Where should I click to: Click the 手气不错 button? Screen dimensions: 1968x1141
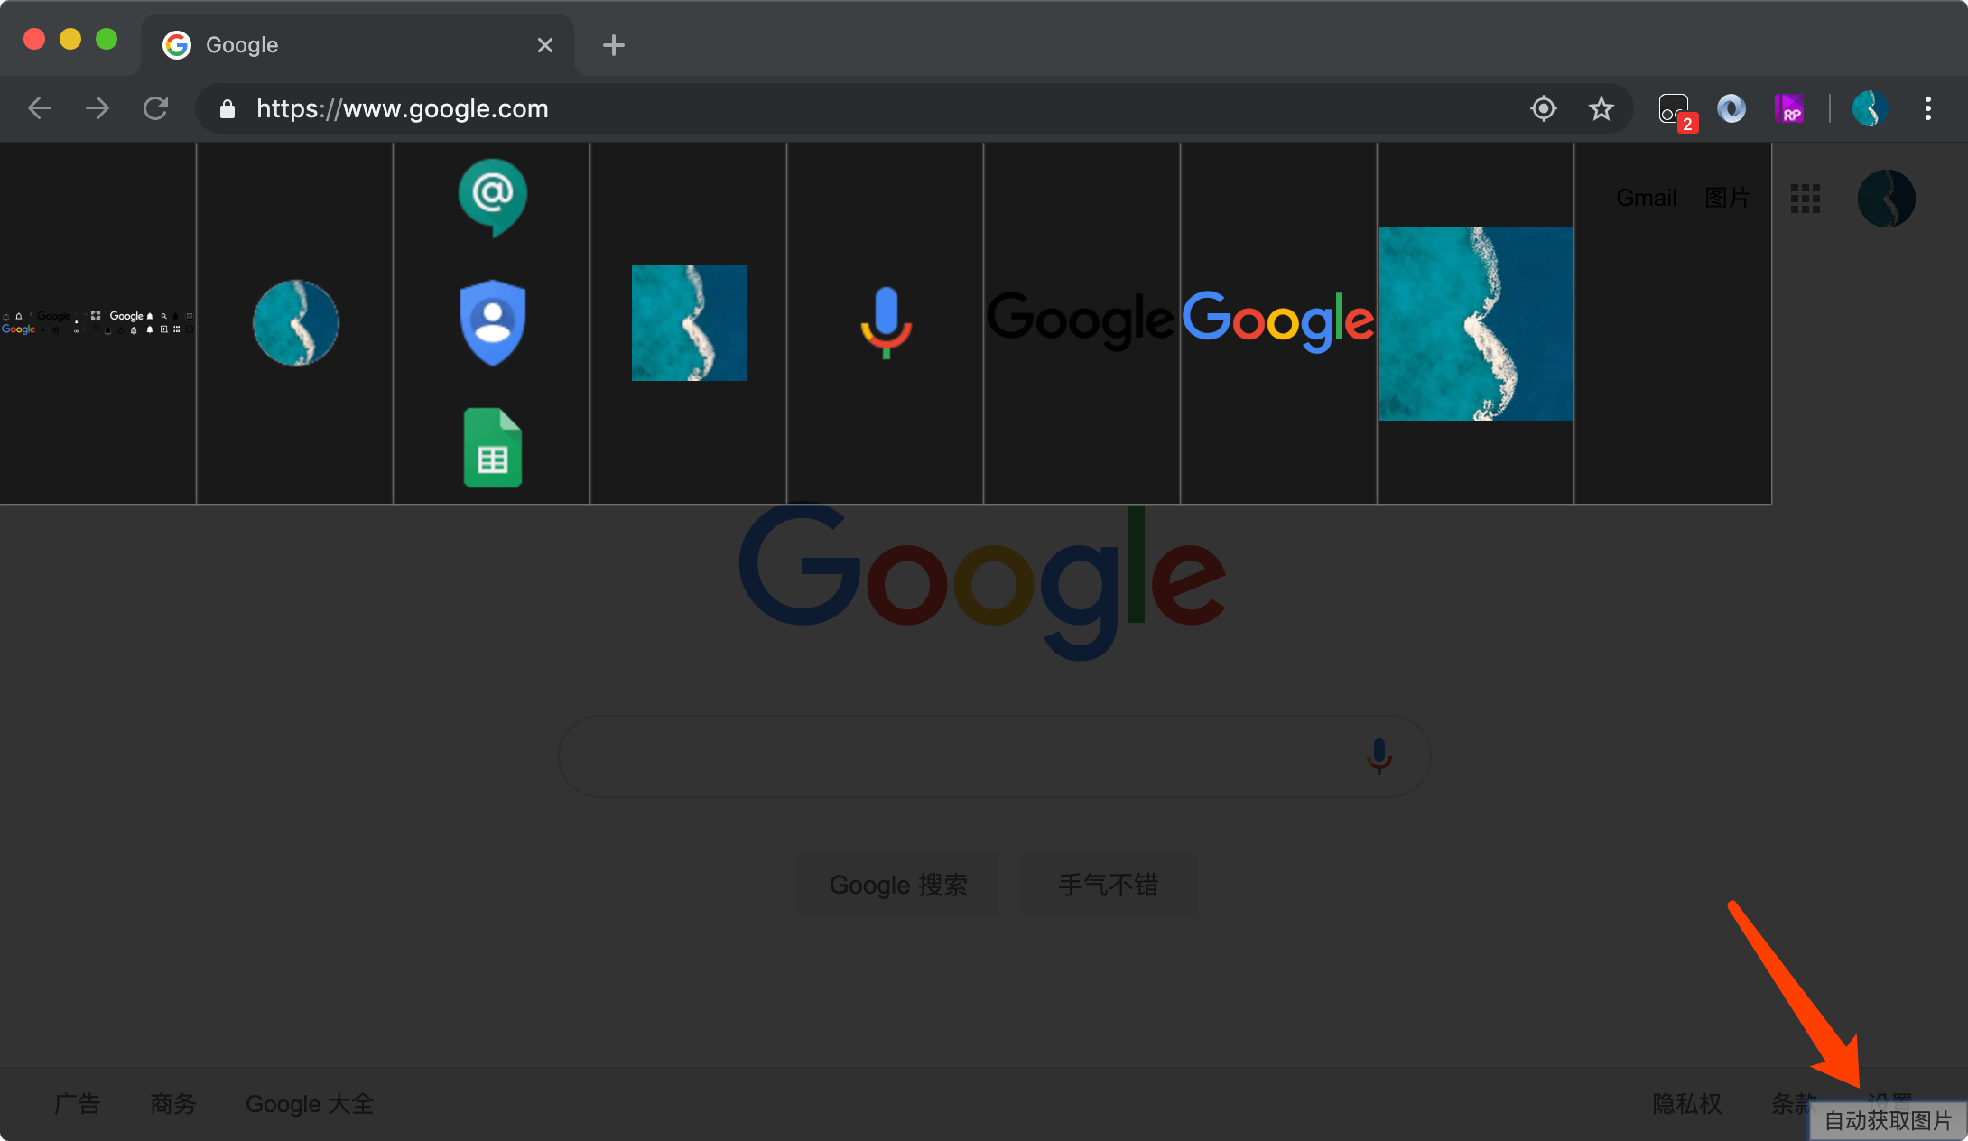click(x=1108, y=885)
